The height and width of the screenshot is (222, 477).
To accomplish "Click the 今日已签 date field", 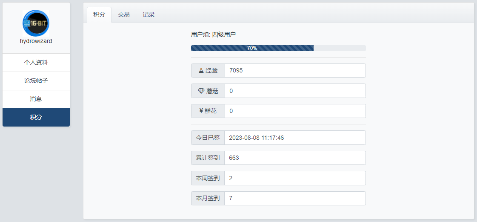I will [x=295, y=138].
